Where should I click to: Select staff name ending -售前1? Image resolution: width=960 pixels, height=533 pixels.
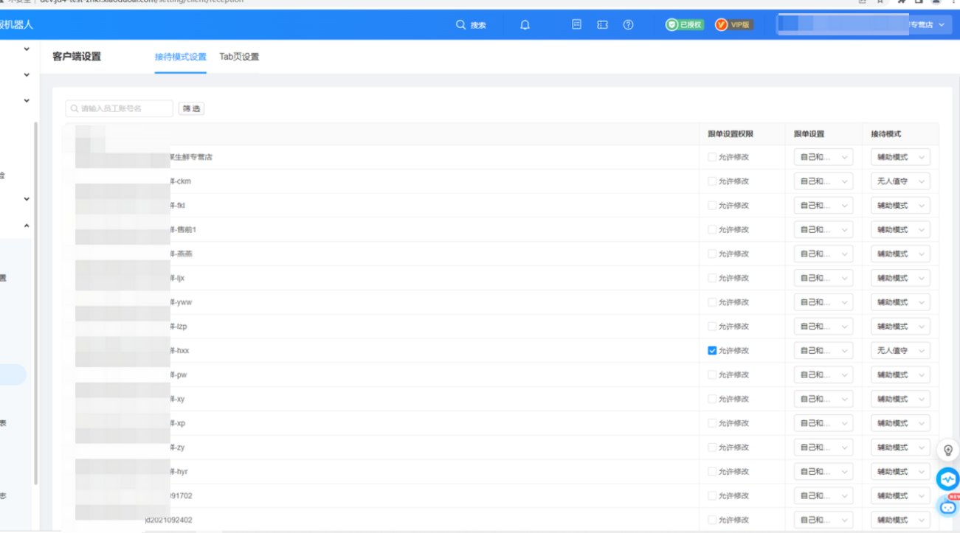[x=183, y=230]
